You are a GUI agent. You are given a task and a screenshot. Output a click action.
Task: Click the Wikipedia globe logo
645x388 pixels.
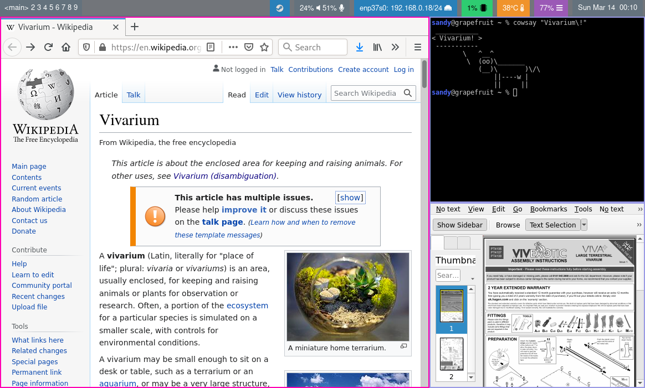(45, 94)
